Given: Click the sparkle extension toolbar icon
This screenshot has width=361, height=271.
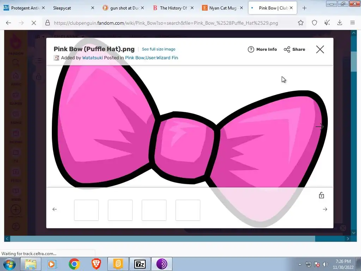Looking at the screenshot, I should click(327, 23).
